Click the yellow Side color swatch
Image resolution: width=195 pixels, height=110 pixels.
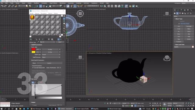tap(34, 52)
